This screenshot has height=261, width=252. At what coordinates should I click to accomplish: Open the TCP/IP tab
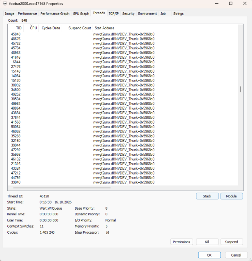point(114,13)
